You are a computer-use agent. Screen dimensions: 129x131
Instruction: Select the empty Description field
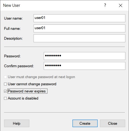pos(79,38)
